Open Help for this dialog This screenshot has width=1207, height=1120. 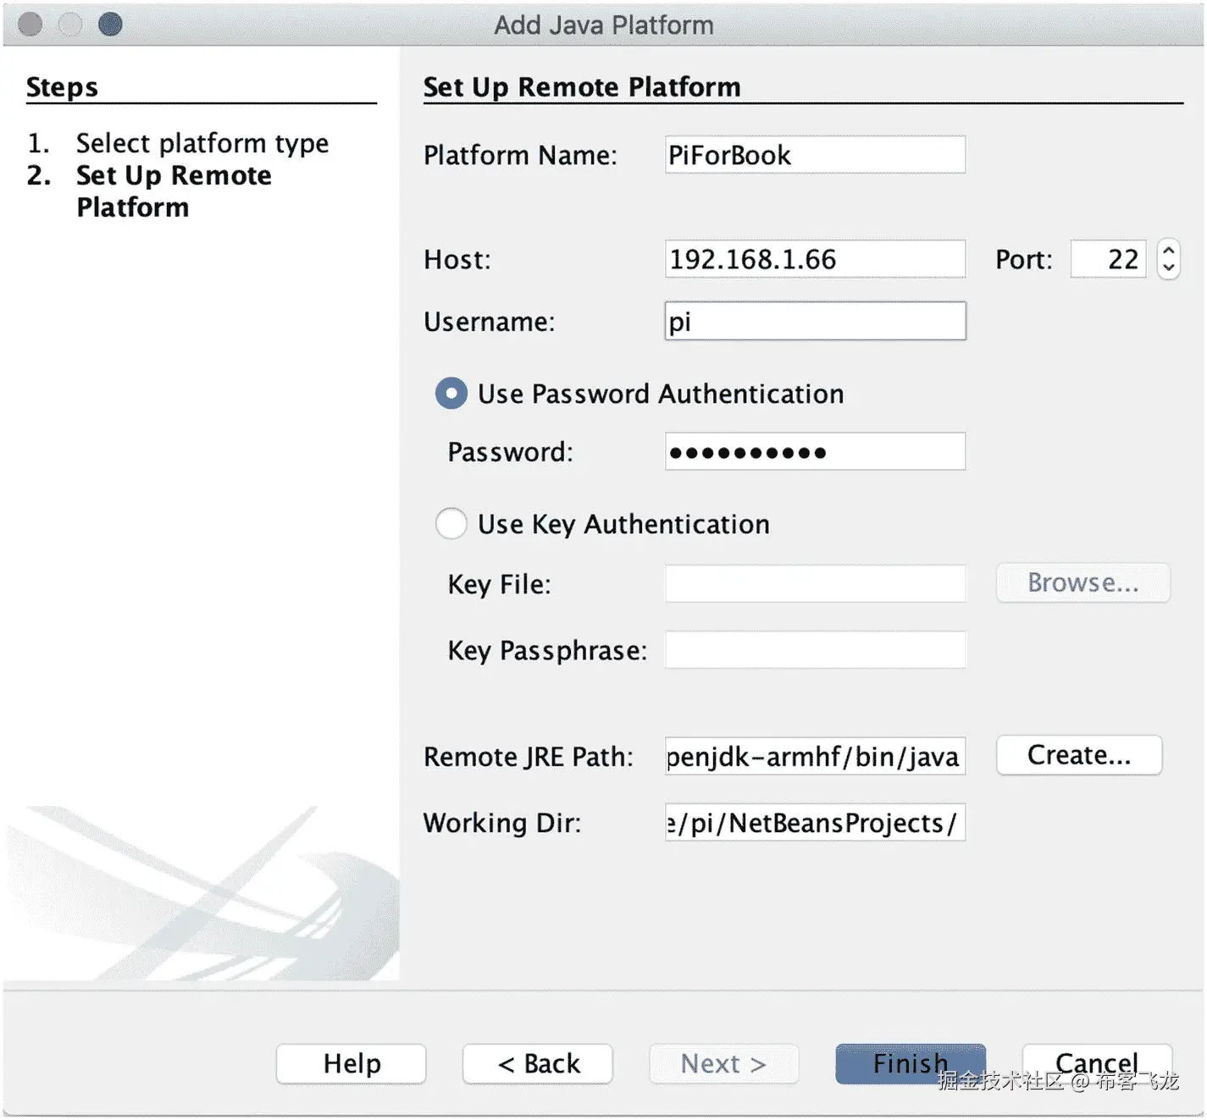pos(352,1063)
